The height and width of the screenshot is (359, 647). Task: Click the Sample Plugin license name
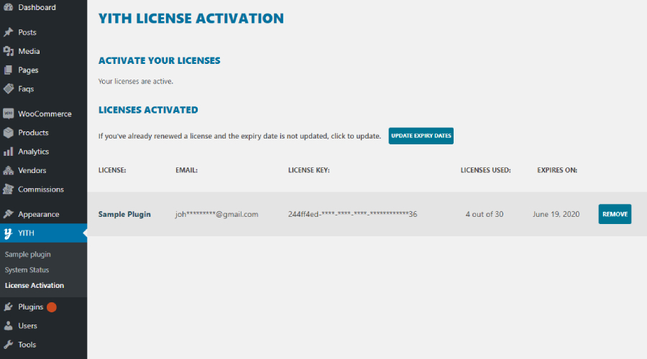pos(124,214)
